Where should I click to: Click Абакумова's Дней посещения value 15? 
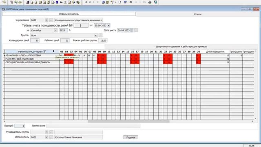215,56
